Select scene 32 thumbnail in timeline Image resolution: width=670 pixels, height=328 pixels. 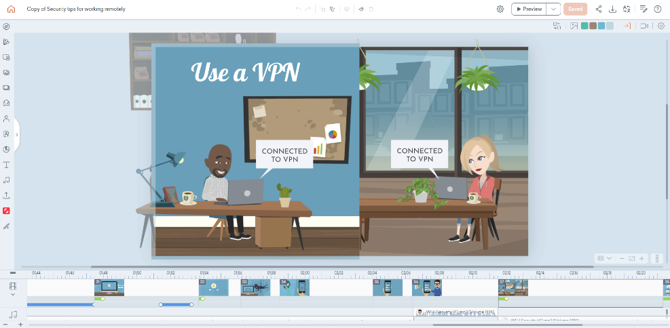[214, 287]
